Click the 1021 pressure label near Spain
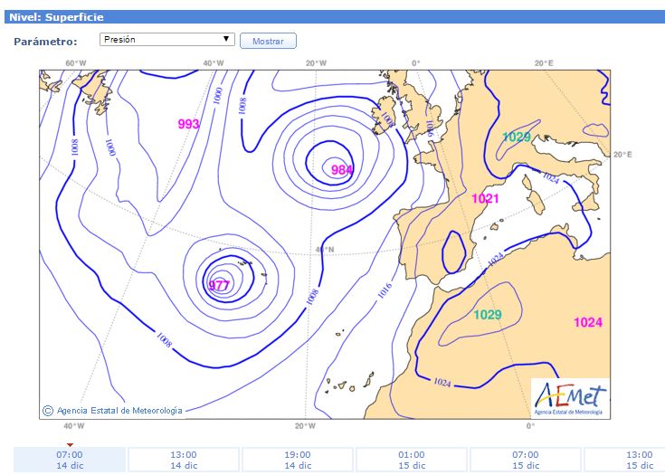Viewport: 665px width, 475px height. (486, 198)
